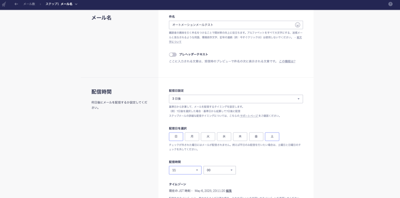This screenshot has height=198, width=400.
Task: Toggle Friday (金) delivery day
Action: (256, 136)
